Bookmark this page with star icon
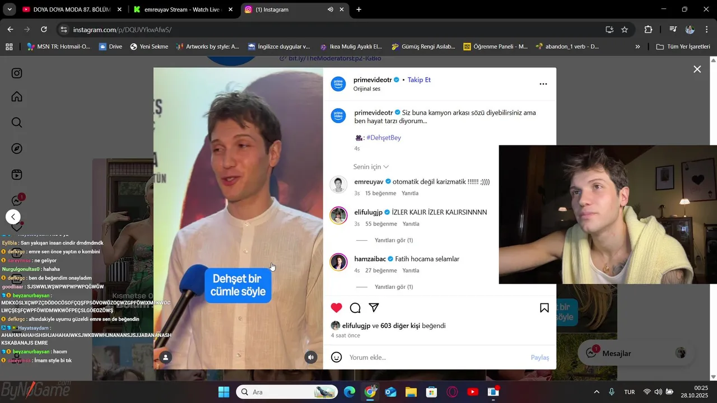 (x=625, y=30)
